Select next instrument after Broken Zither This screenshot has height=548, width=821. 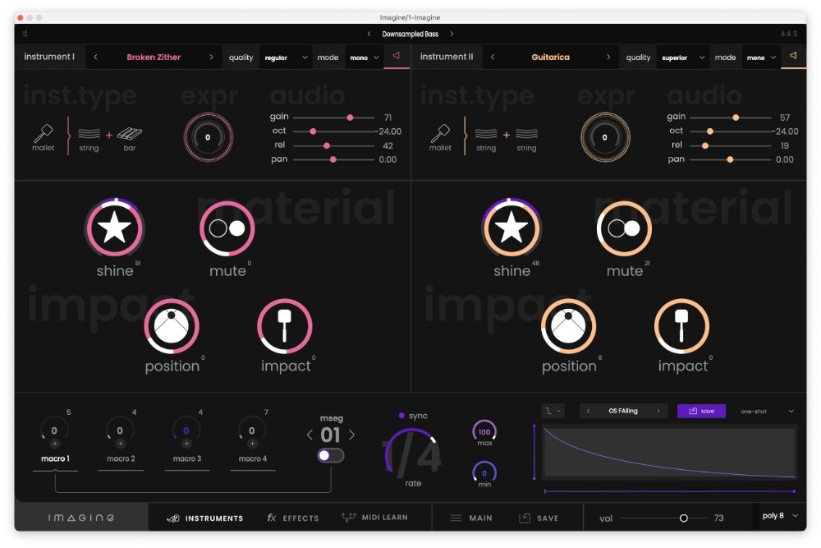click(211, 58)
